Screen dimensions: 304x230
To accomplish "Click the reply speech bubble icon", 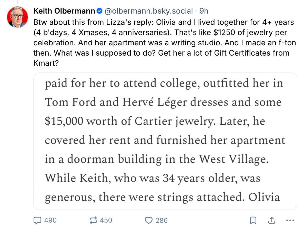I will [38, 220].
